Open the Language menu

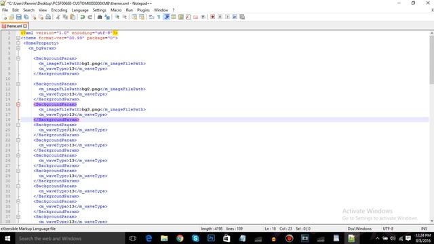tap(80, 10)
